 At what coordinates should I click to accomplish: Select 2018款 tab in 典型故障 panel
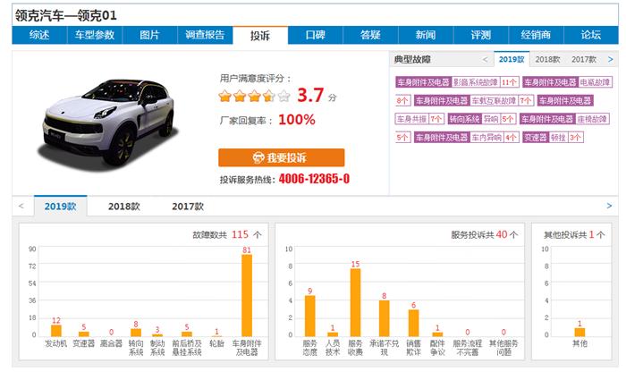point(547,60)
